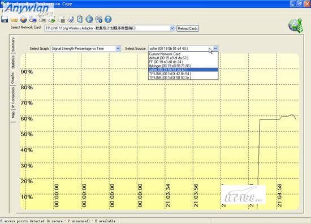Click the printer icon in the toolbar

pos(61,19)
